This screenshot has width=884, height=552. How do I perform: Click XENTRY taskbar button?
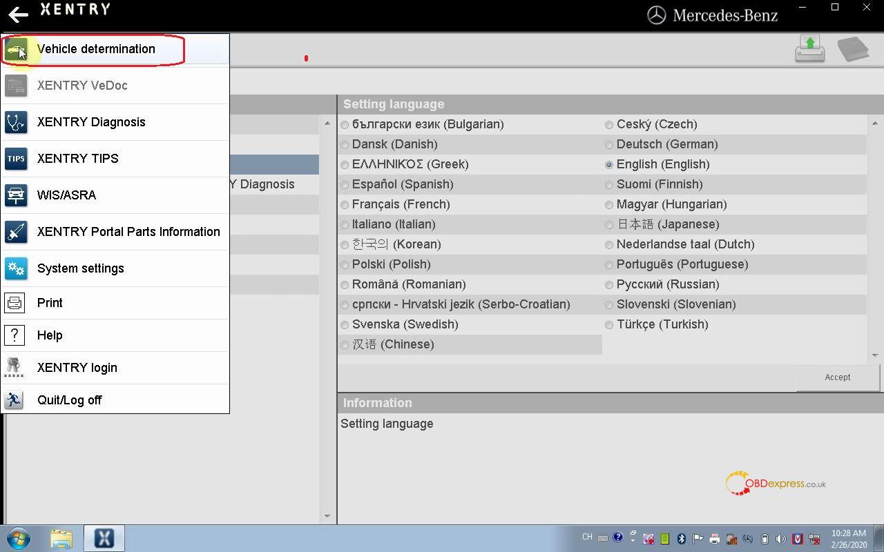[x=104, y=538]
